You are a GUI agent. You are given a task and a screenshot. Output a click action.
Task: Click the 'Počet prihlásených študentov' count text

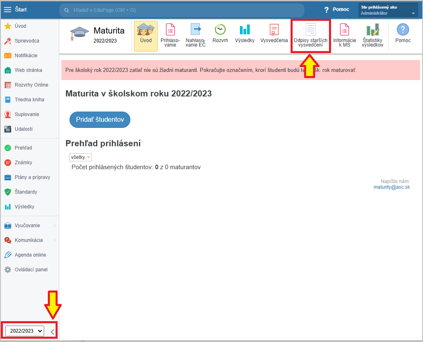(x=136, y=167)
